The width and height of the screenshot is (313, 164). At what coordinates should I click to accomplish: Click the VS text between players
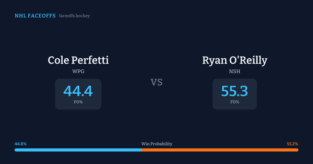[x=156, y=82]
